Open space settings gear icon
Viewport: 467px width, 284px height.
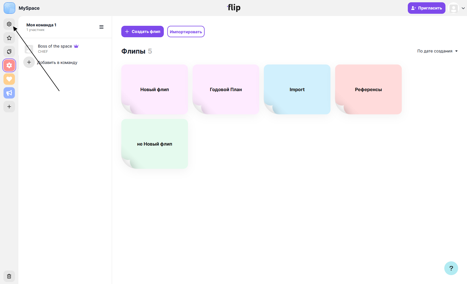click(9, 24)
